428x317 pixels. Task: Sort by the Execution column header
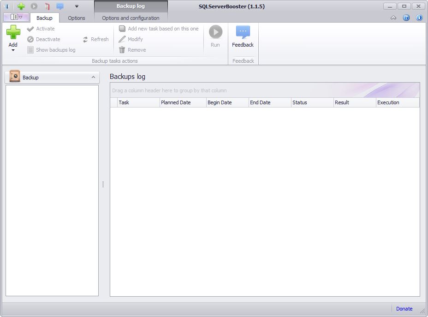398,102
